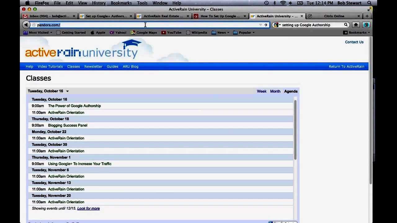Expand the Most Visited bookmarks dropdown
This screenshot has width=397, height=223.
[38, 33]
